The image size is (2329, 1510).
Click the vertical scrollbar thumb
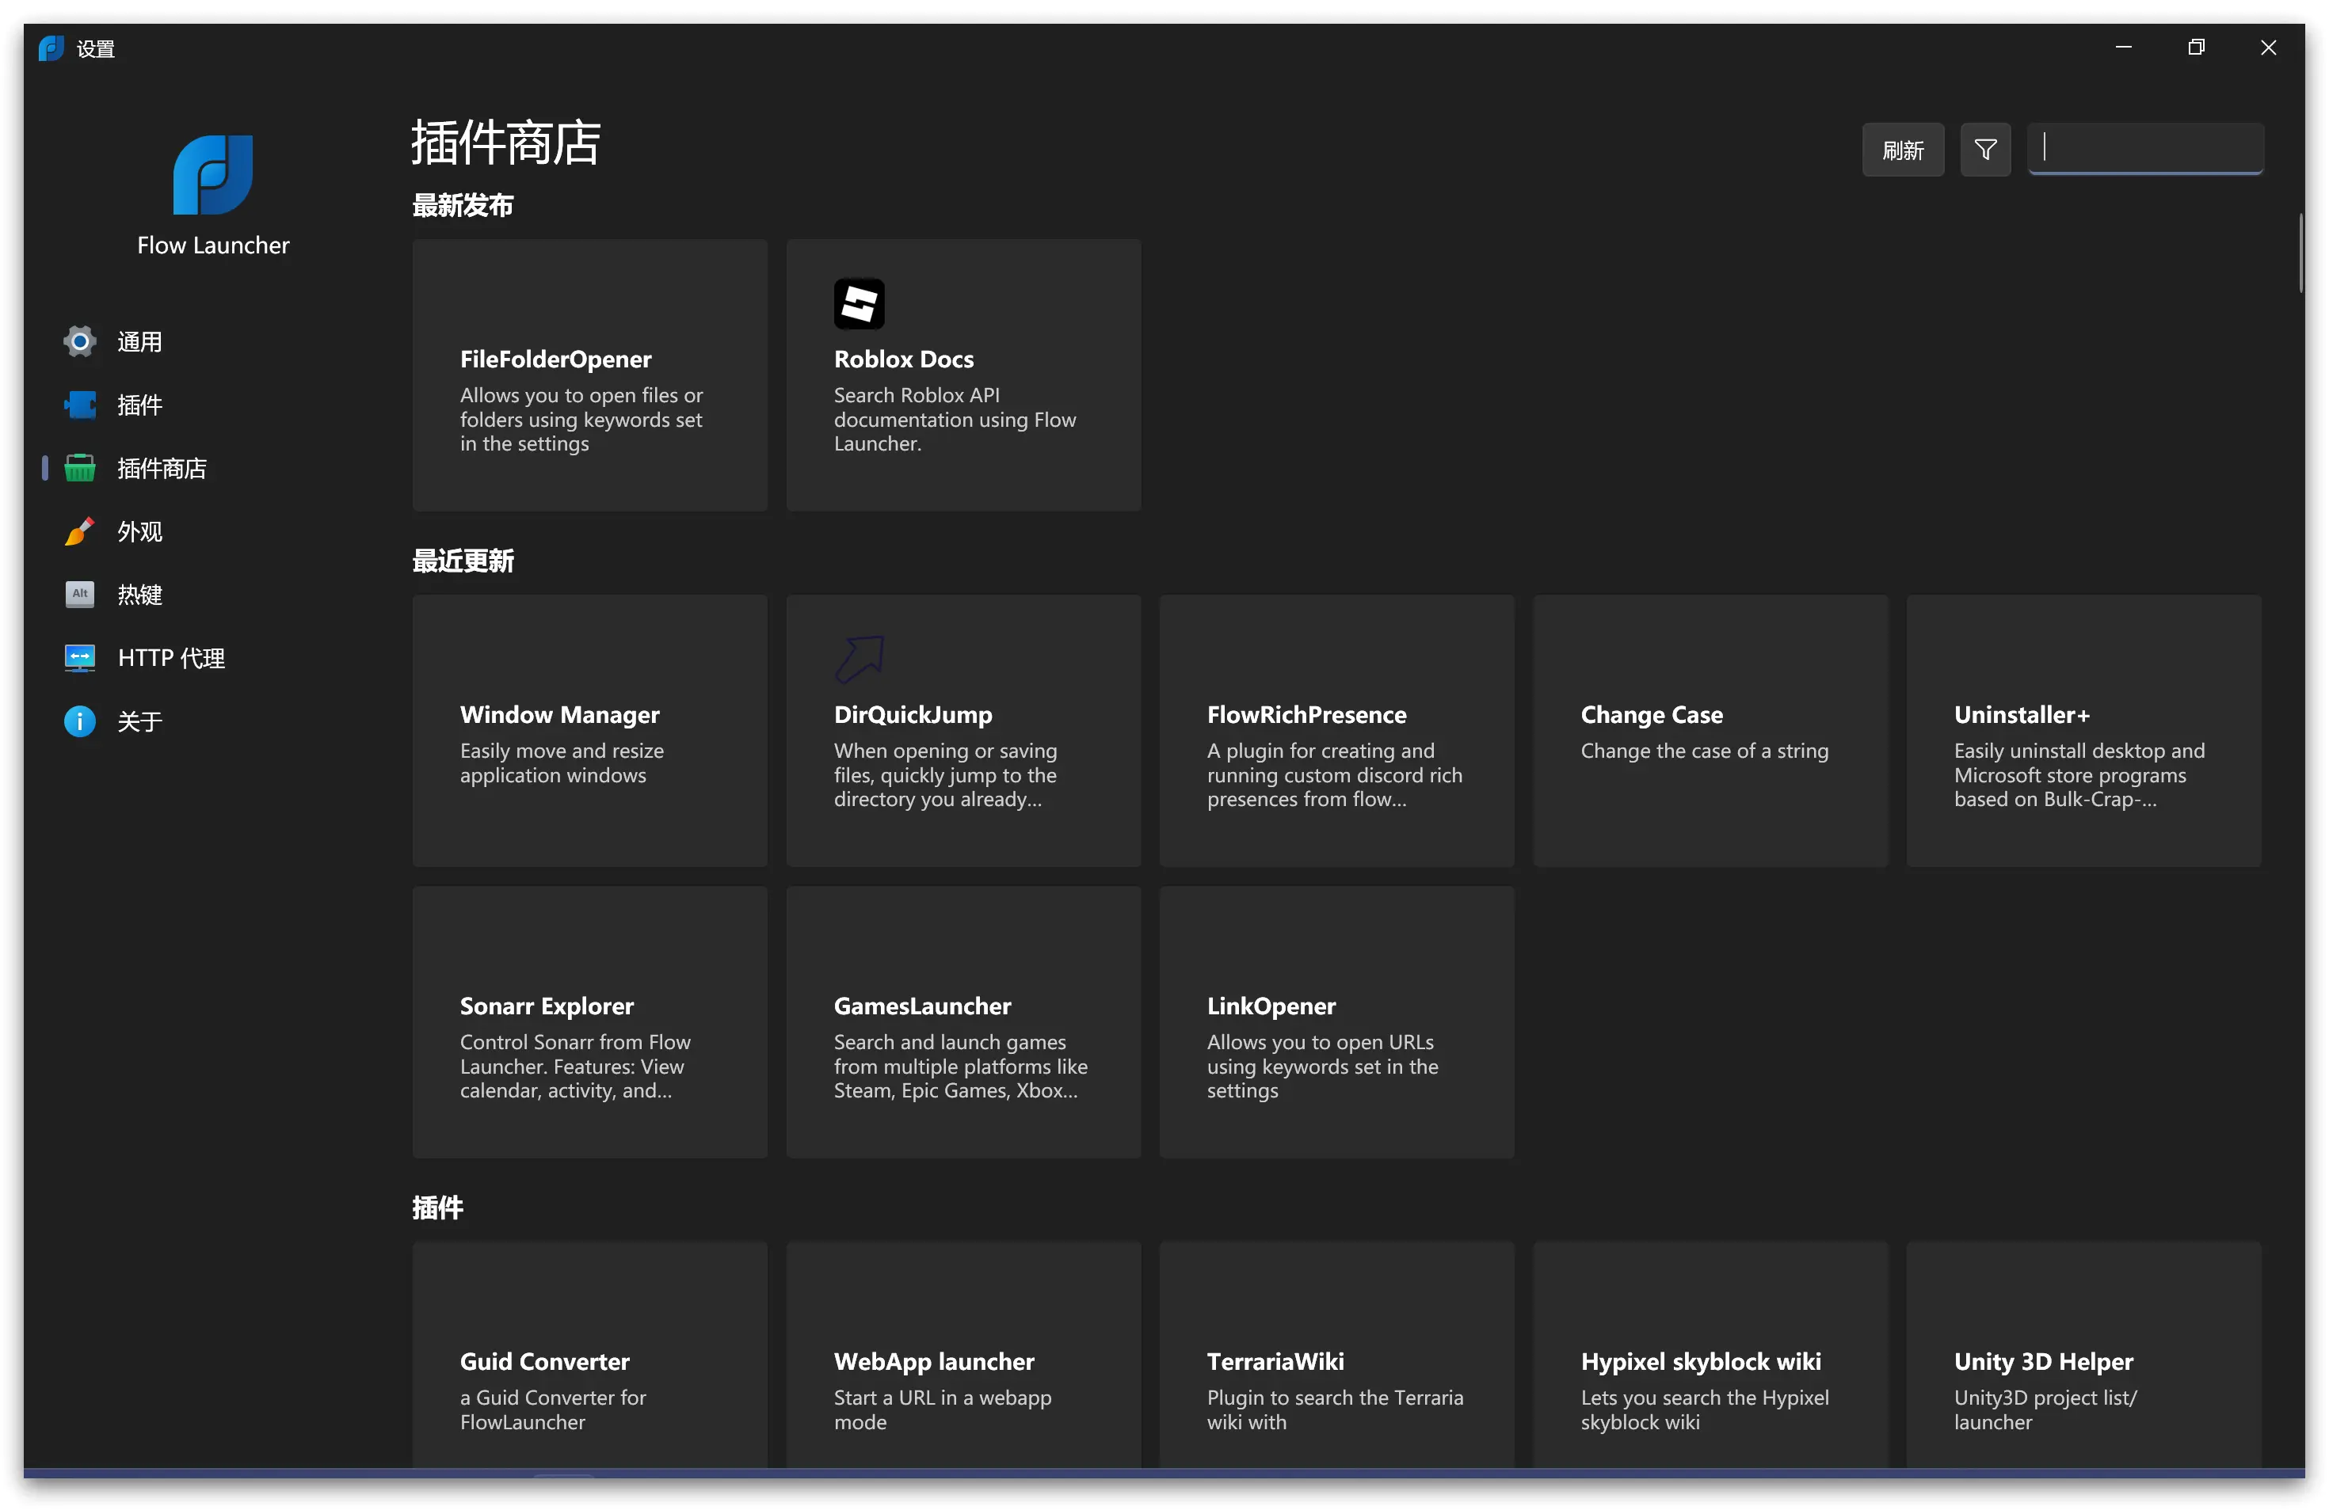pyautogui.click(x=2300, y=253)
